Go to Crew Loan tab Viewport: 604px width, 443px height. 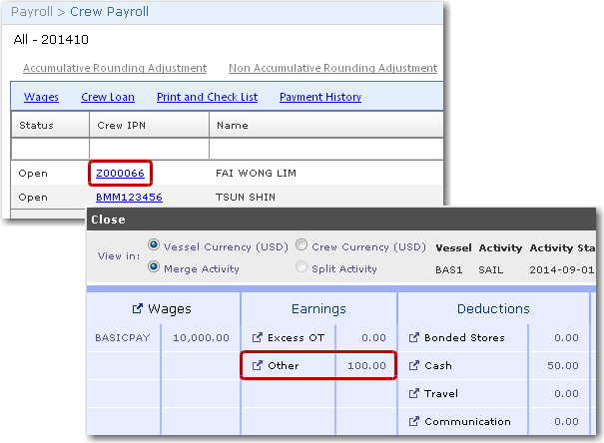[108, 97]
